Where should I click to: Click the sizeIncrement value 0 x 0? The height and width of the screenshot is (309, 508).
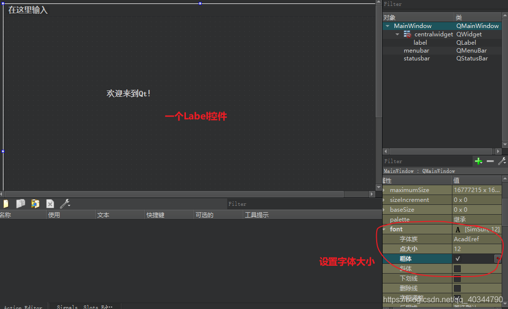point(477,199)
